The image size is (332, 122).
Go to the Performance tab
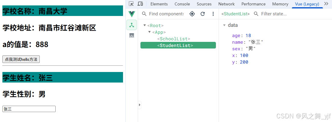pos(254,4)
